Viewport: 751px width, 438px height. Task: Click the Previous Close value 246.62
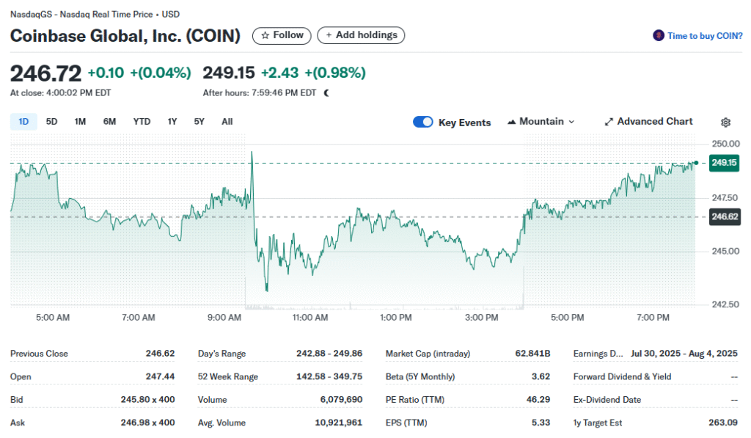160,354
